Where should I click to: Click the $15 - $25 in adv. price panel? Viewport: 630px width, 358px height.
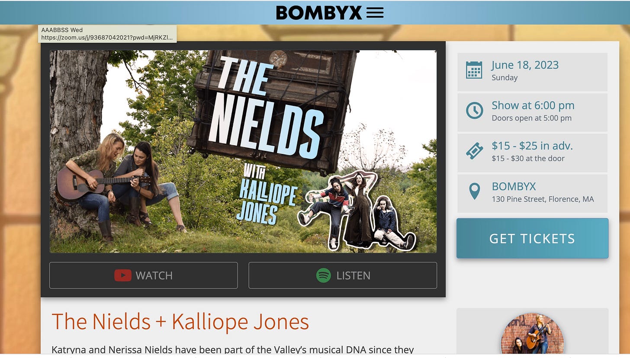[x=532, y=153]
